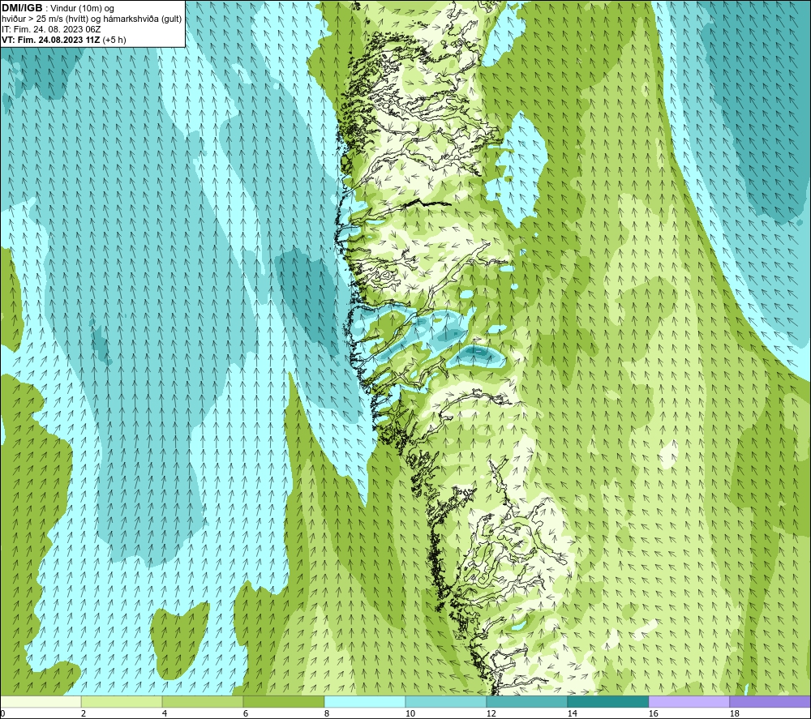Click the scale label '4'
The width and height of the screenshot is (811, 719).
coord(165,714)
